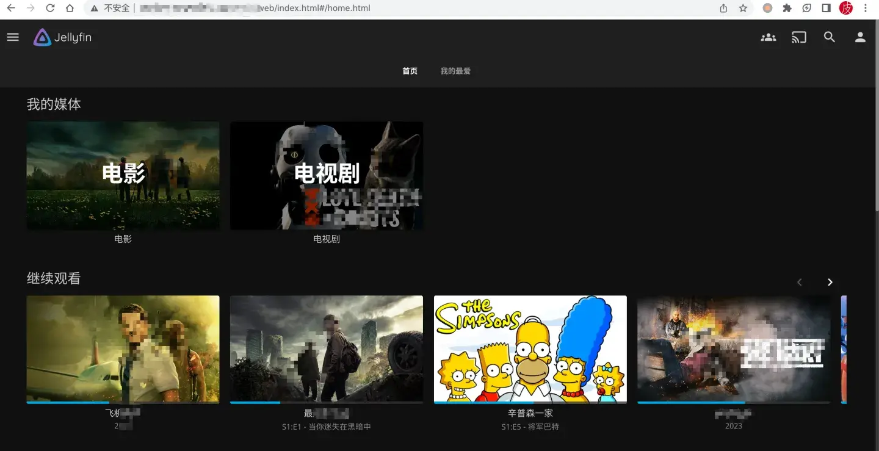Open the browser extensions puzzle icon

tap(787, 9)
